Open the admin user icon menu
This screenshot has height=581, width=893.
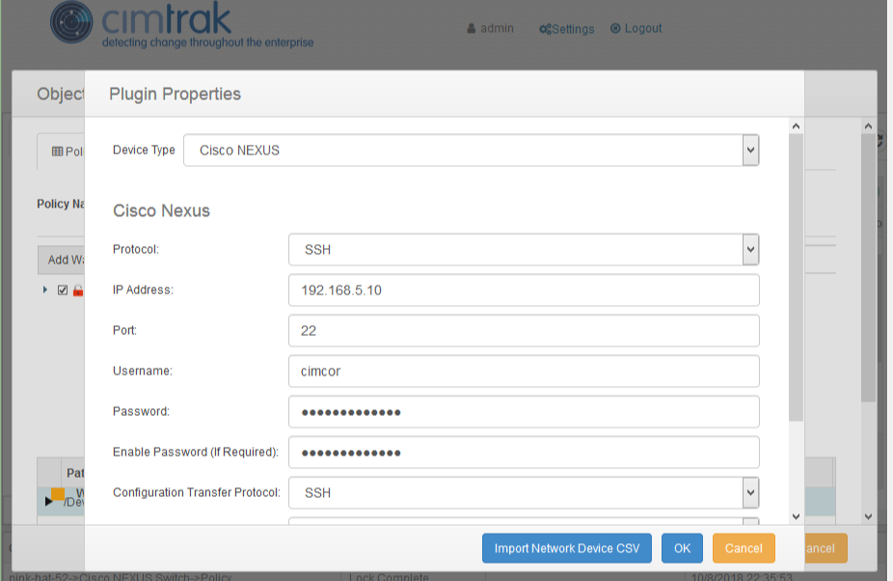click(x=473, y=28)
